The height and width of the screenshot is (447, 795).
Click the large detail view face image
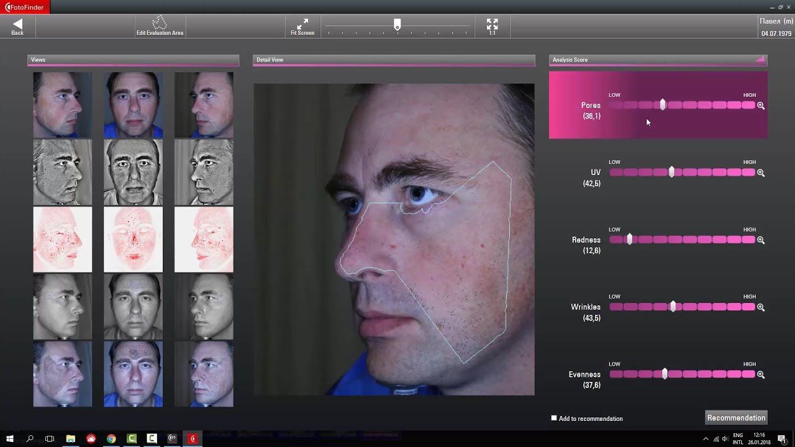coord(394,240)
